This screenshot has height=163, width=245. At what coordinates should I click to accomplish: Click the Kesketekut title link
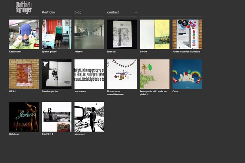(15, 52)
